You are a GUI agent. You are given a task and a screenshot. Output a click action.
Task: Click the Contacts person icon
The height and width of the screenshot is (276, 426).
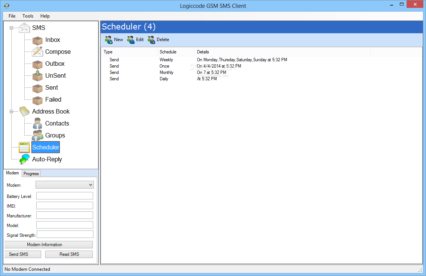click(x=37, y=123)
